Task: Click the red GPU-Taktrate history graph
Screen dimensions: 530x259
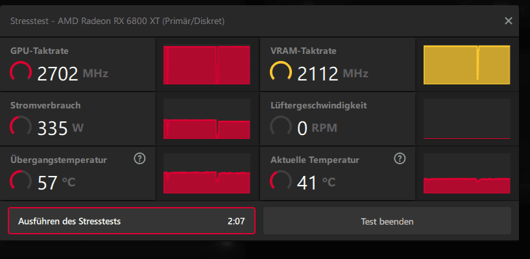Action: coord(206,65)
